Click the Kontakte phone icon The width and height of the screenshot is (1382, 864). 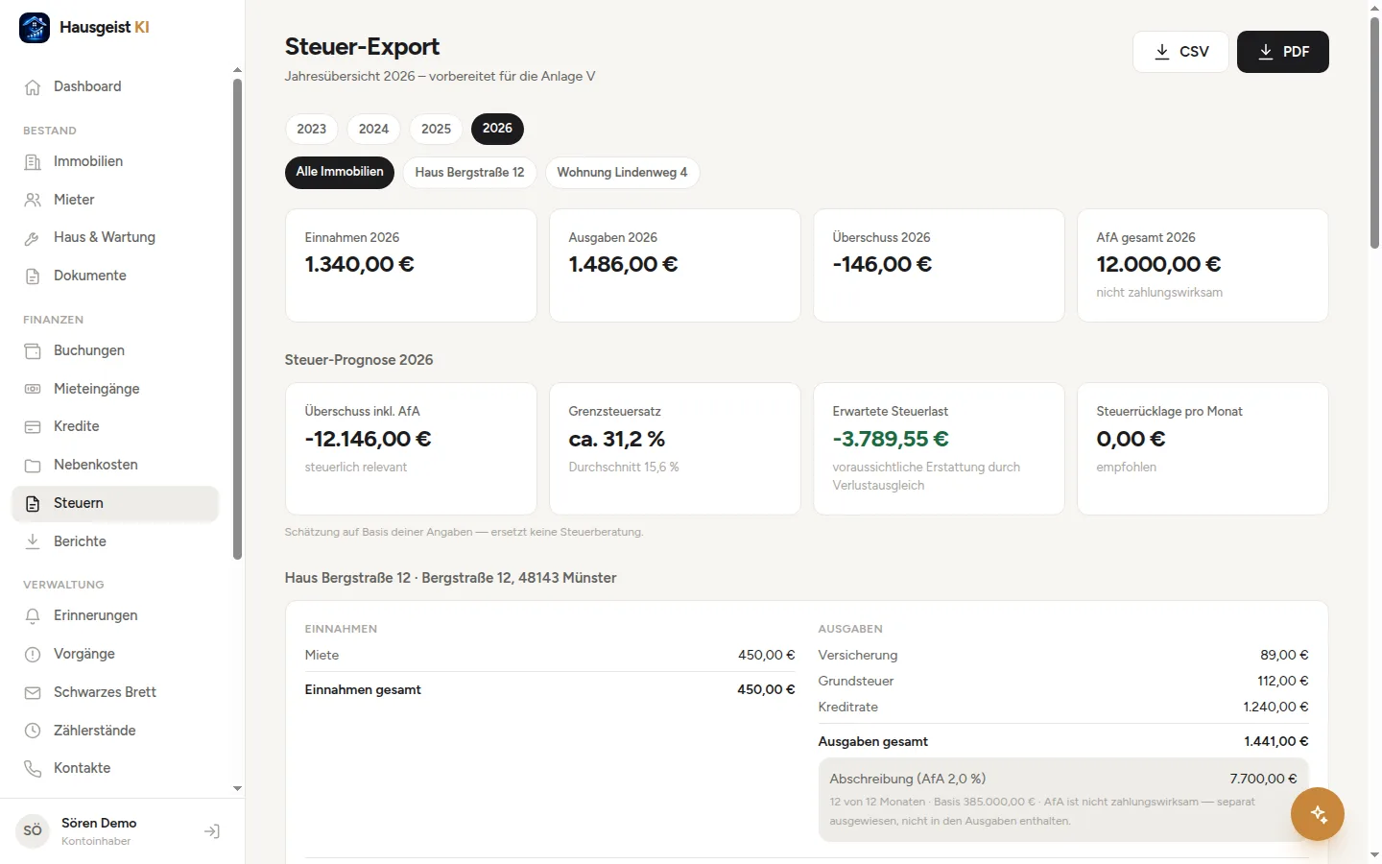33,769
